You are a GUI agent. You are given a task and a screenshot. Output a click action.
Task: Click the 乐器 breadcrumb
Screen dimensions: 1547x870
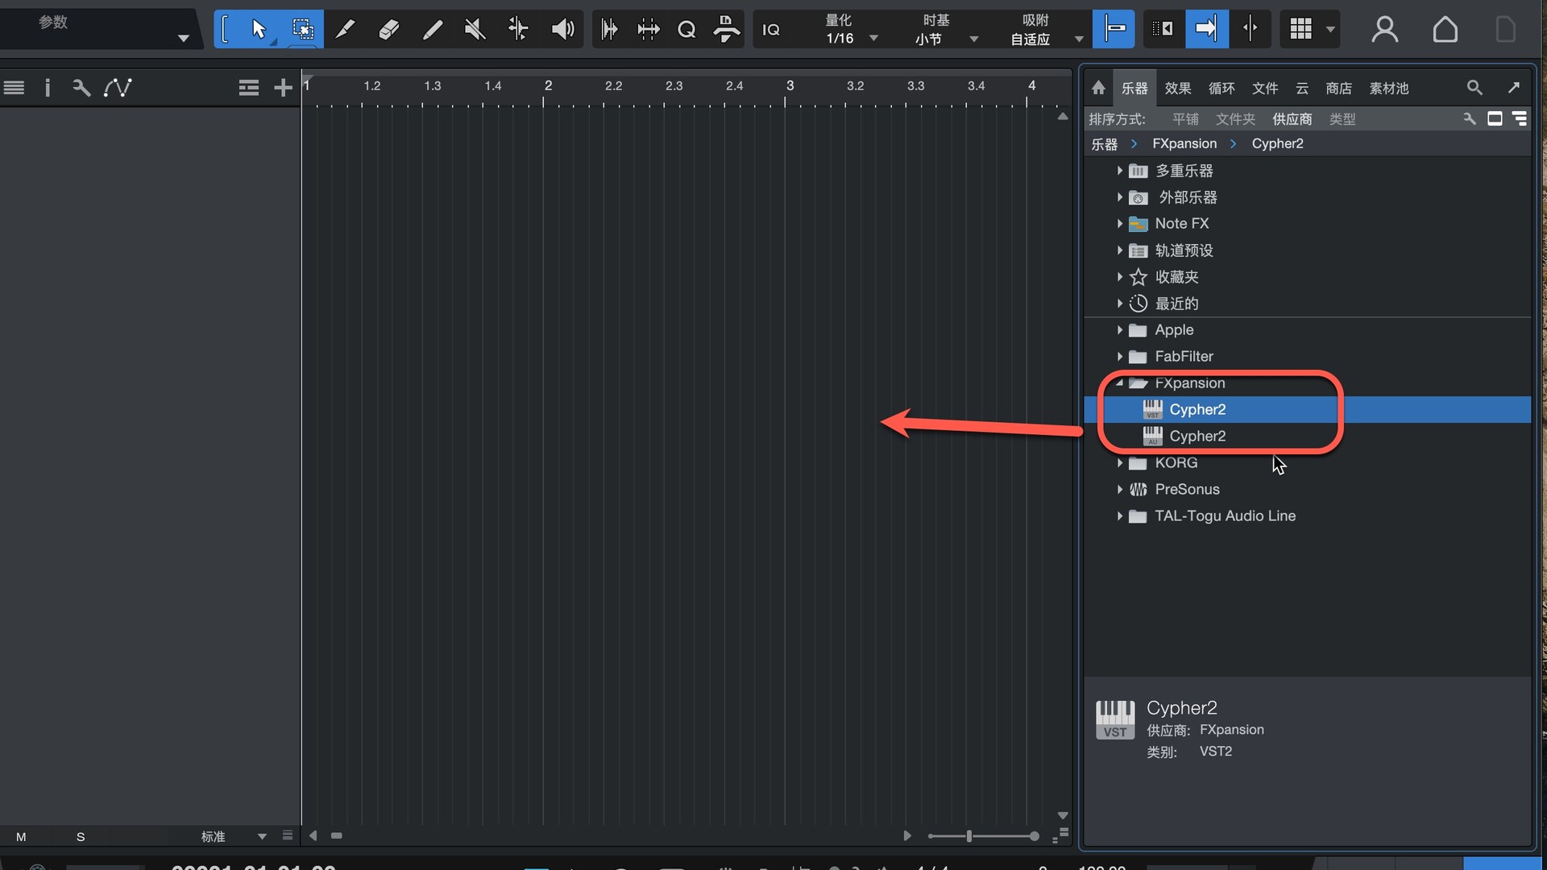click(1104, 143)
